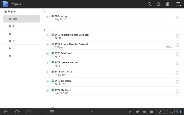Open the I folder
The image size is (184, 115).
(x=22, y=33)
